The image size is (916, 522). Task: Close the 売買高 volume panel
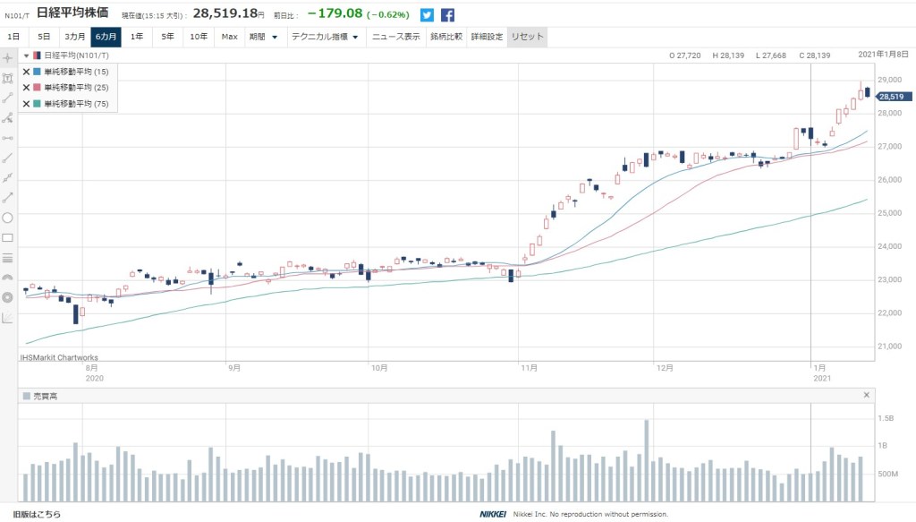[x=865, y=395]
